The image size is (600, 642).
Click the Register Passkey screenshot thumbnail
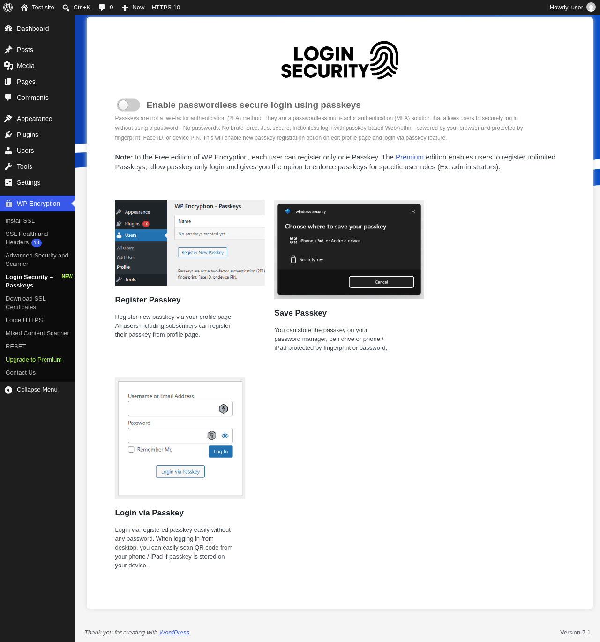point(190,242)
